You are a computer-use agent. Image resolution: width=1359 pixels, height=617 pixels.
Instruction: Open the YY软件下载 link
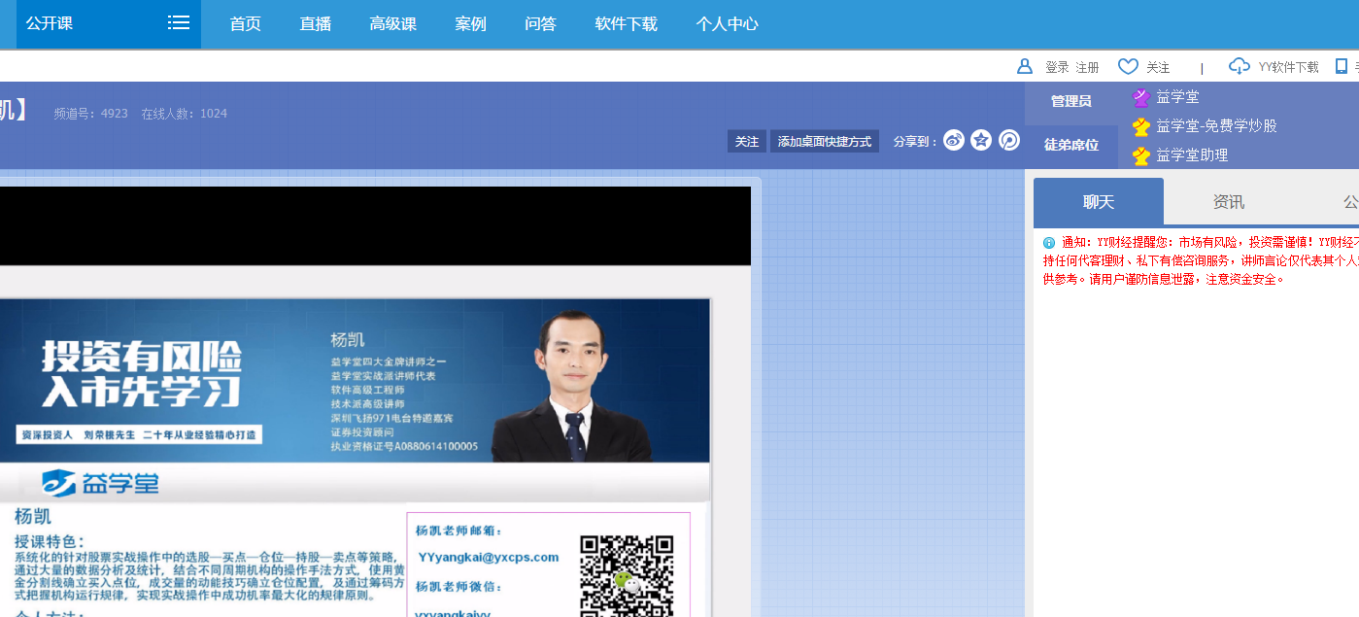1289,67
